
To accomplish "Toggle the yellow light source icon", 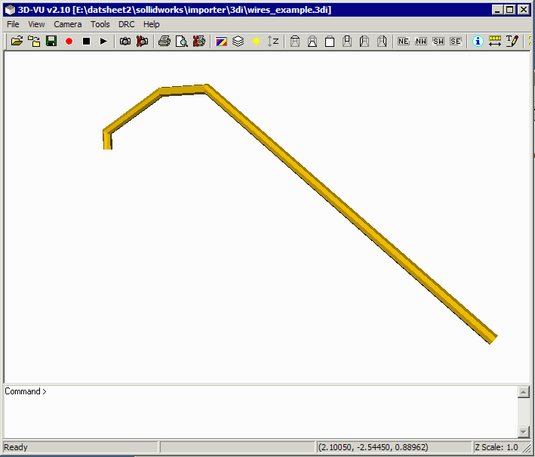I will click(x=256, y=41).
